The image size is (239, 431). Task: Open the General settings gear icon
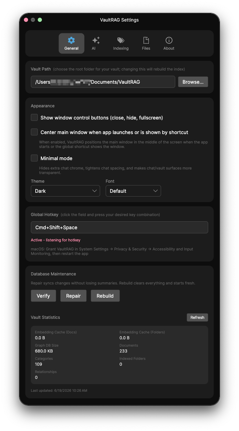click(71, 40)
